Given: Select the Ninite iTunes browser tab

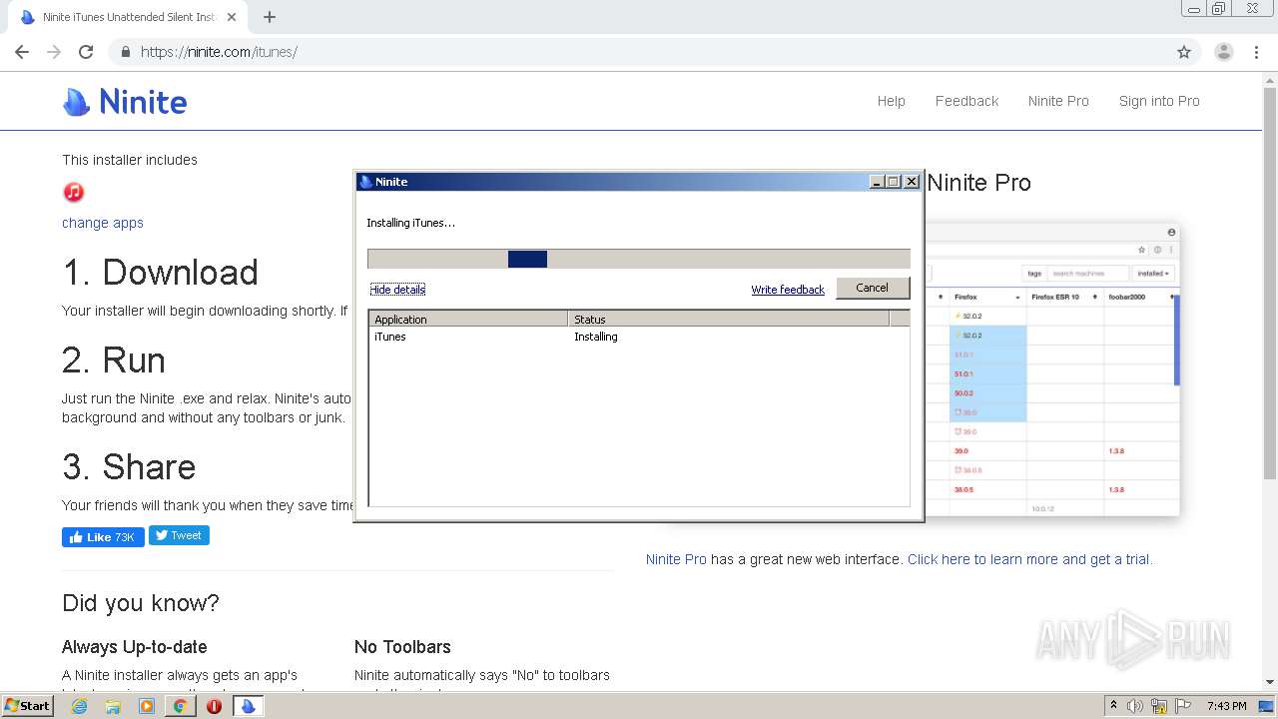Looking at the screenshot, I should tap(126, 17).
